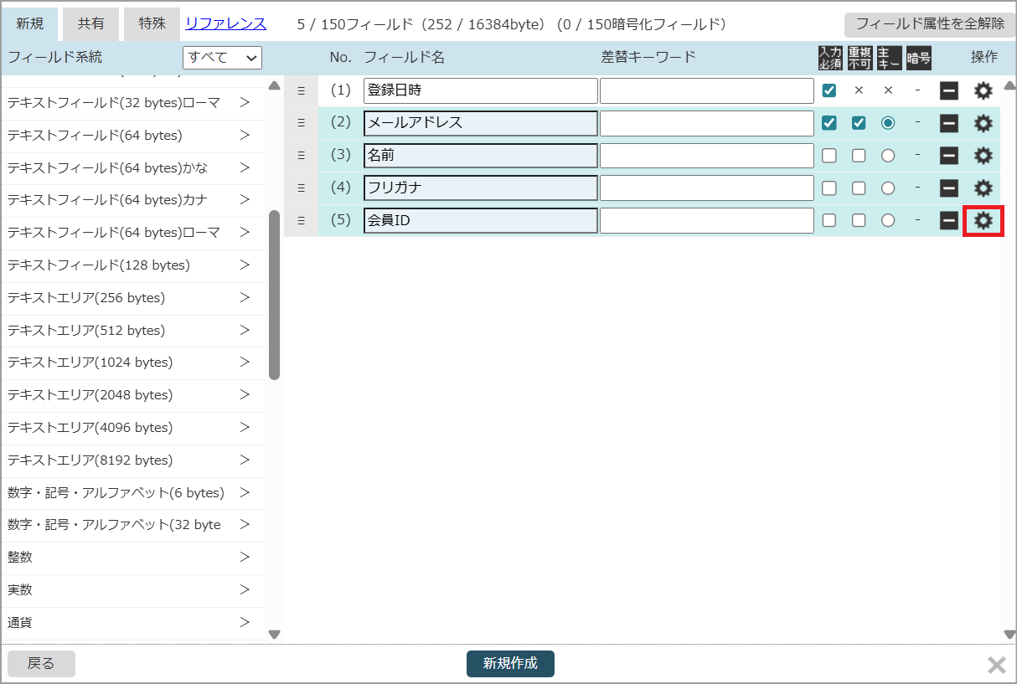Open settings gear for メールアドレス field

(983, 123)
